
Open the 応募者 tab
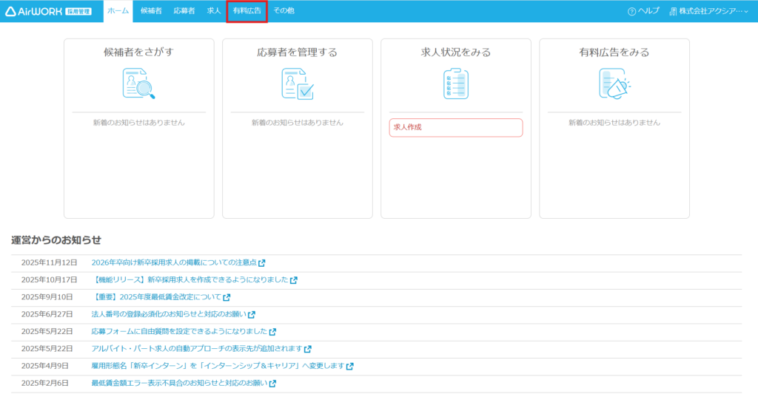184,11
